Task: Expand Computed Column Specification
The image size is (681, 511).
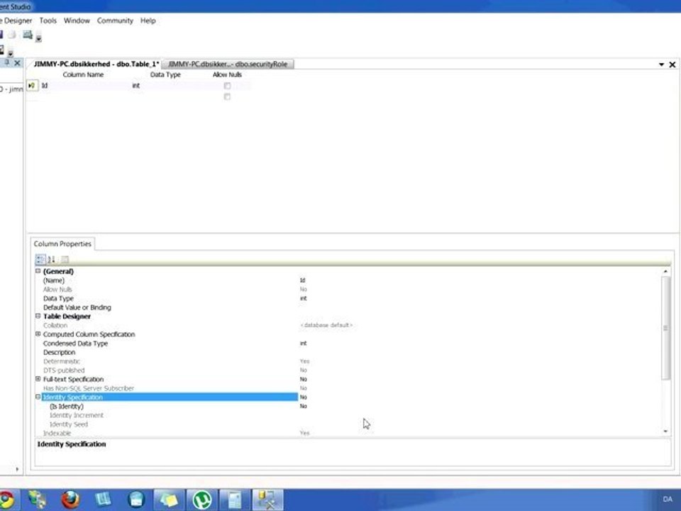Action: coord(38,334)
